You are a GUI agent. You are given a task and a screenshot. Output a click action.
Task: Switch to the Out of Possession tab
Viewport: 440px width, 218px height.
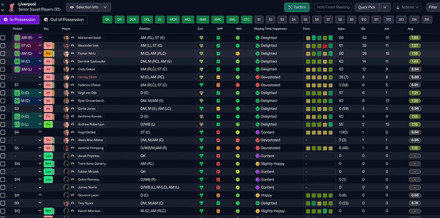64,20
